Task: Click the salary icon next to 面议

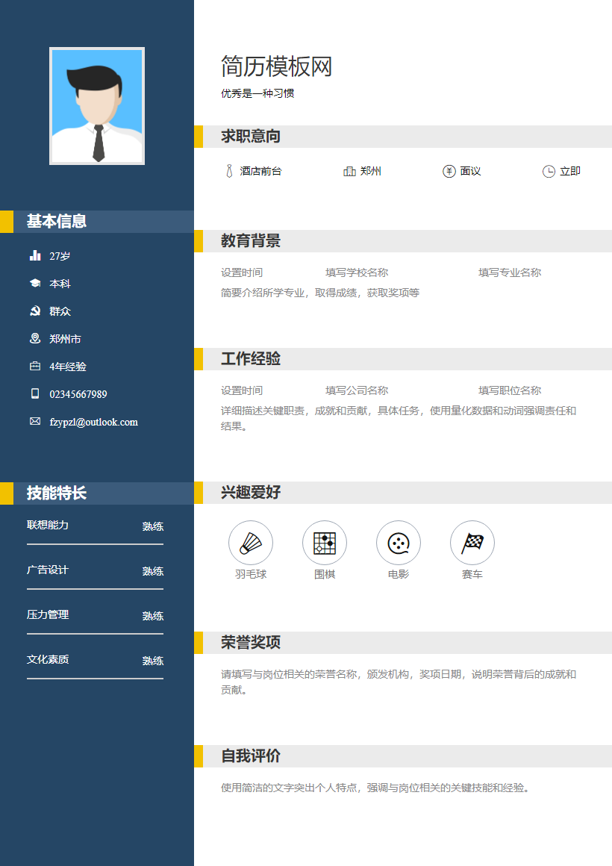Action: click(x=449, y=171)
